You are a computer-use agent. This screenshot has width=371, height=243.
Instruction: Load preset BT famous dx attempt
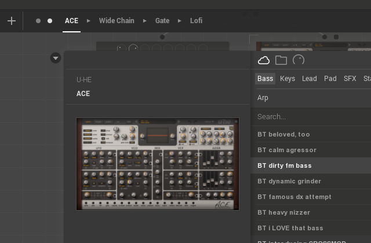(311, 197)
